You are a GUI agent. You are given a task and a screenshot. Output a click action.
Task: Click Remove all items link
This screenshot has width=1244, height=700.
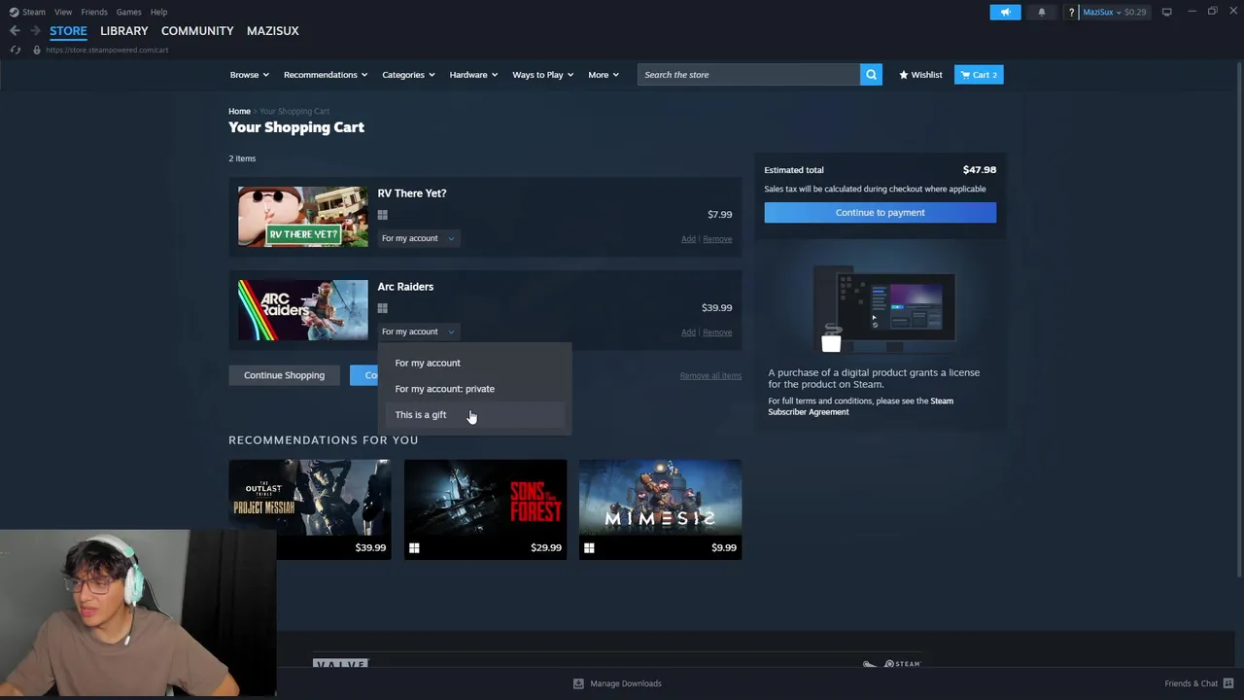point(710,375)
